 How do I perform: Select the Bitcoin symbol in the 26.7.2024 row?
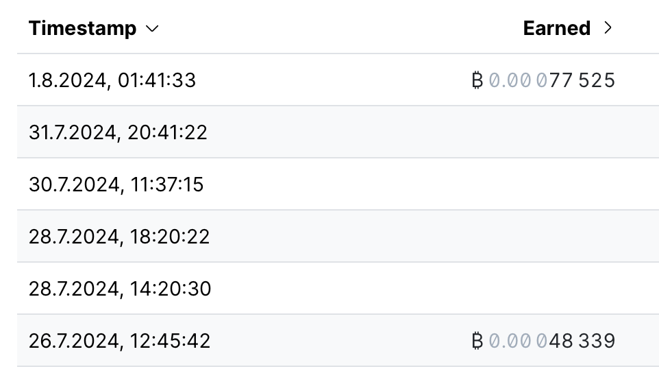(x=477, y=341)
